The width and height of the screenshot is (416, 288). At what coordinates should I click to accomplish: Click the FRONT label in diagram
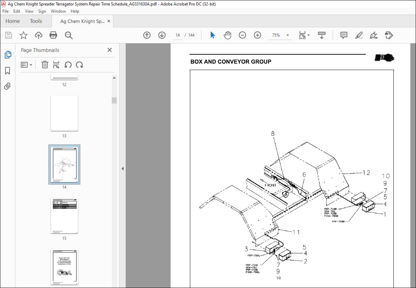click(271, 185)
